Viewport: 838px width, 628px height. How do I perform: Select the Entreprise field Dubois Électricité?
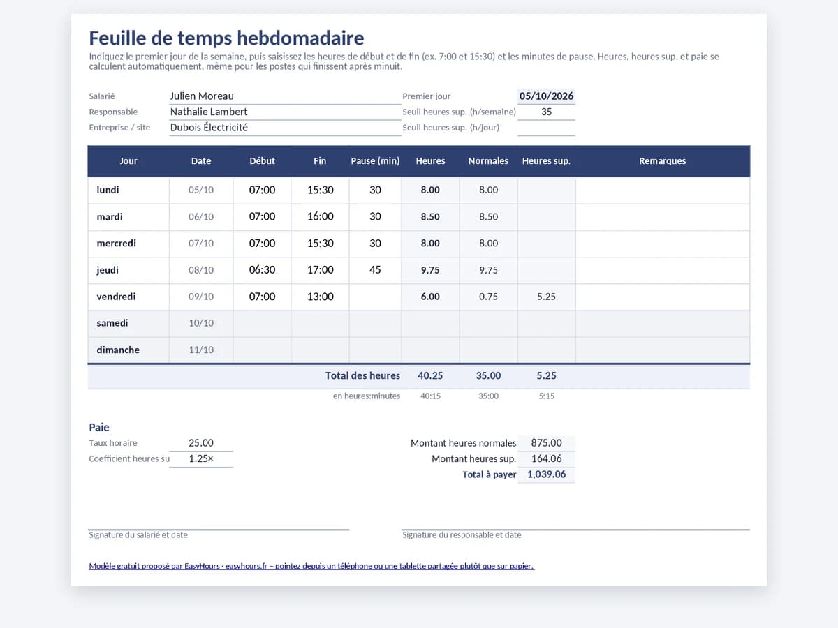[x=285, y=128]
